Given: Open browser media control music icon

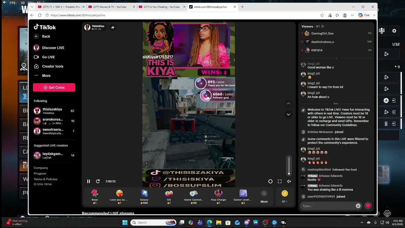Looking at the screenshot, I should coord(330,15).
